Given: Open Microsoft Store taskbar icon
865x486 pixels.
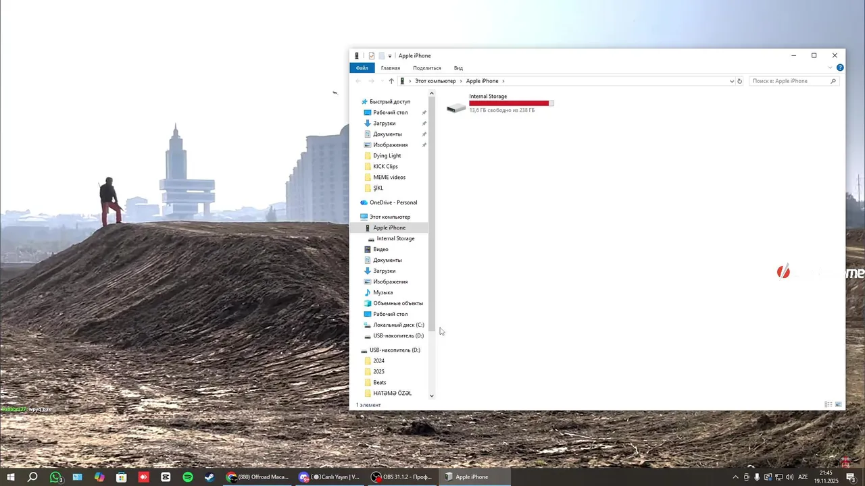Looking at the screenshot, I should 121,477.
